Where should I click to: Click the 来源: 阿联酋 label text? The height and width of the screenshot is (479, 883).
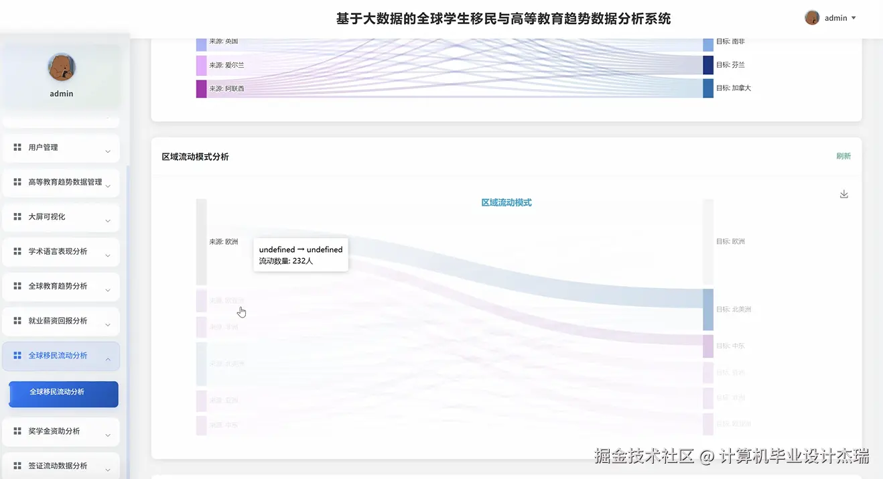click(226, 88)
